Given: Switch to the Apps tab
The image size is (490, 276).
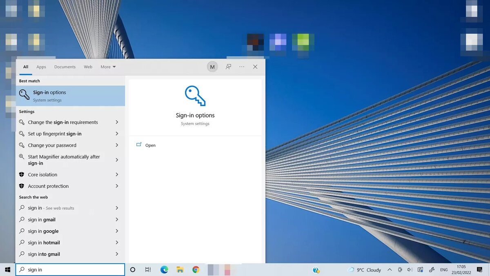Looking at the screenshot, I should [x=41, y=67].
